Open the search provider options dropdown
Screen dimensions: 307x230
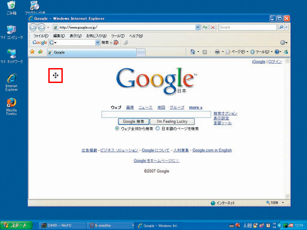[x=286, y=27]
